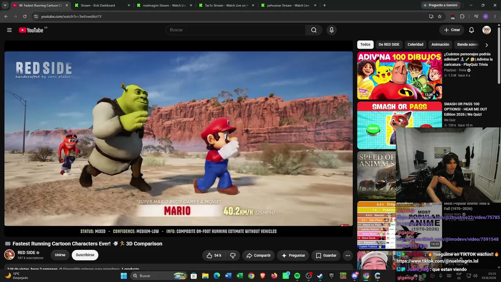Close the Fastest Running Cartoon tab
Screen dimensions: 501x282
click(x=67, y=5)
